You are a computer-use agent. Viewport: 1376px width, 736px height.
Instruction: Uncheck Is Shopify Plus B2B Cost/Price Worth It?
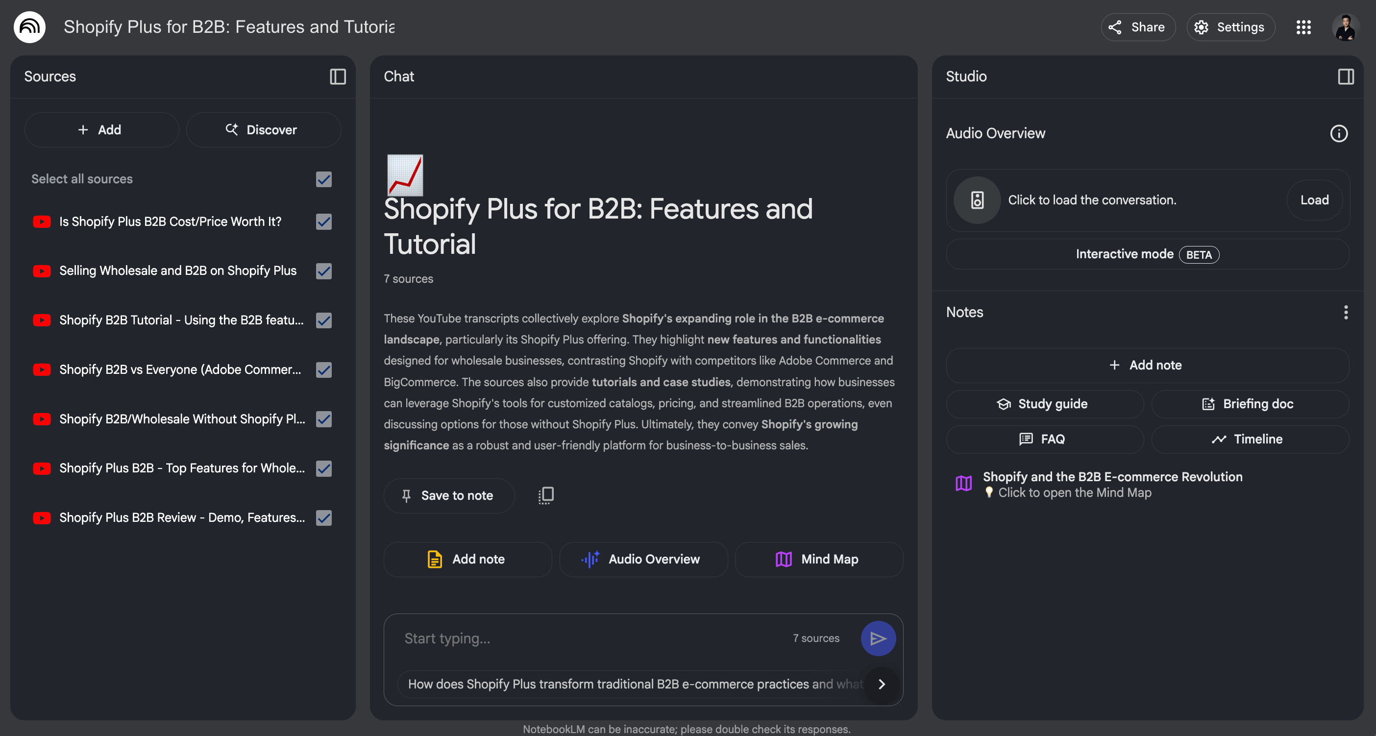[x=324, y=221]
